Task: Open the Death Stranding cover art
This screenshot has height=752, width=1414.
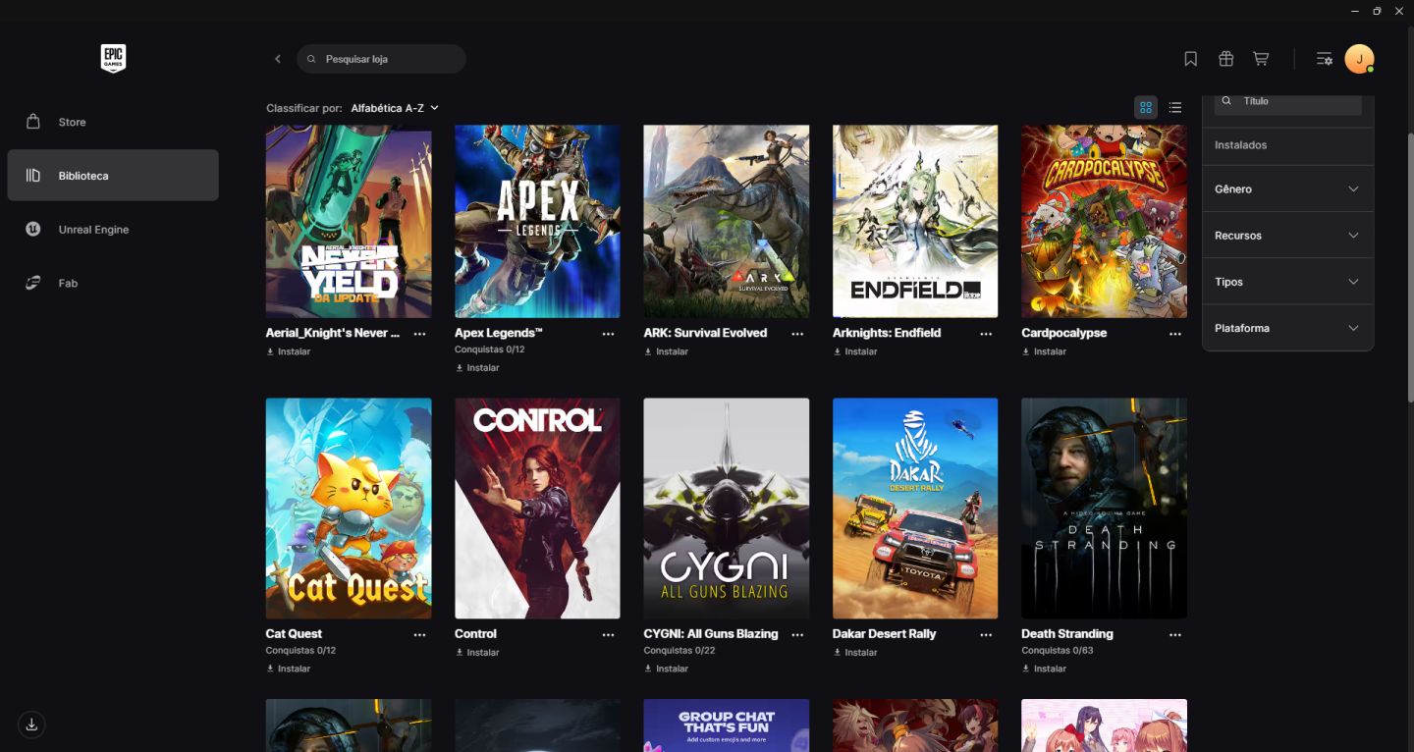Action: (x=1104, y=509)
